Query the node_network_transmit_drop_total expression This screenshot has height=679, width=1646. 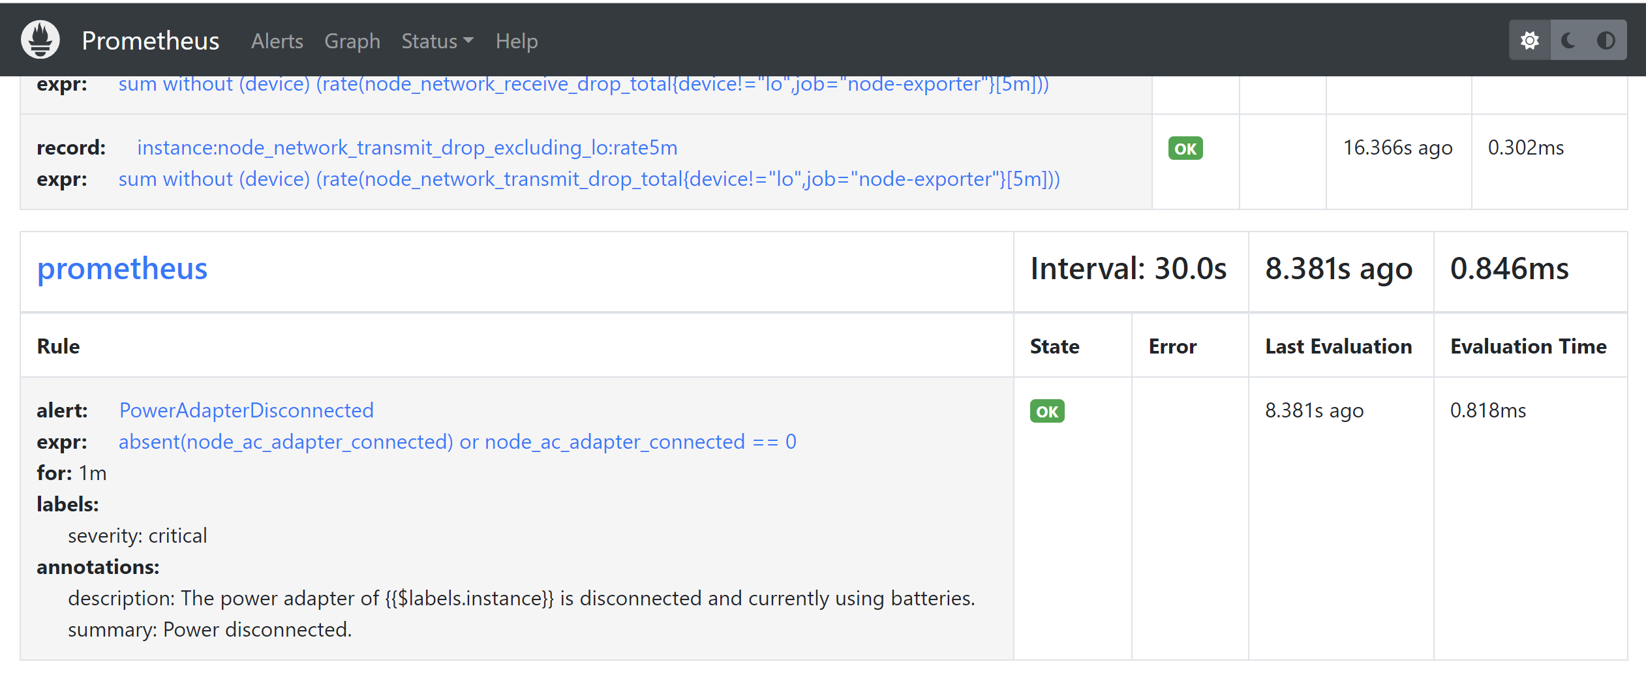point(588,179)
